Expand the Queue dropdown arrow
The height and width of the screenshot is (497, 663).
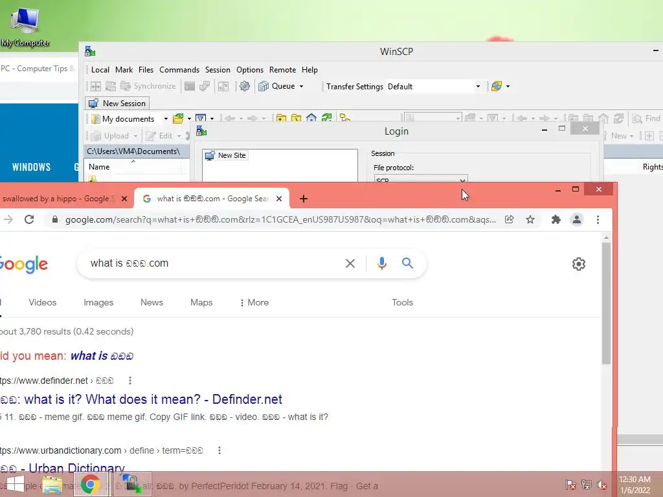click(302, 86)
